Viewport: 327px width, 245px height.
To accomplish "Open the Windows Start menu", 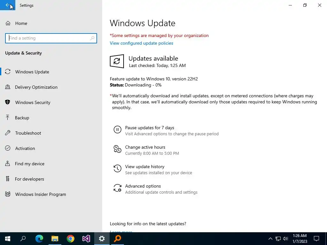I will [8, 239].
